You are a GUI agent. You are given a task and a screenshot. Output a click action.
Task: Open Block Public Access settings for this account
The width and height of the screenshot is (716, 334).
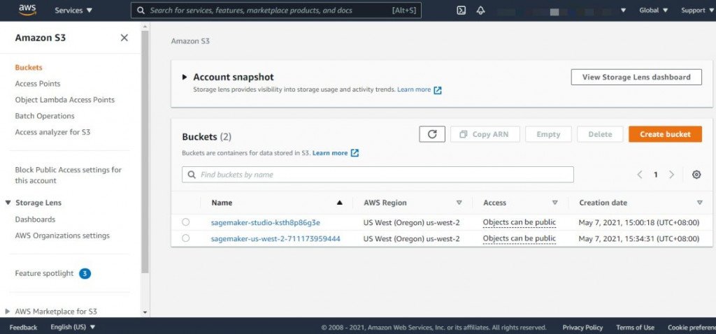point(69,175)
